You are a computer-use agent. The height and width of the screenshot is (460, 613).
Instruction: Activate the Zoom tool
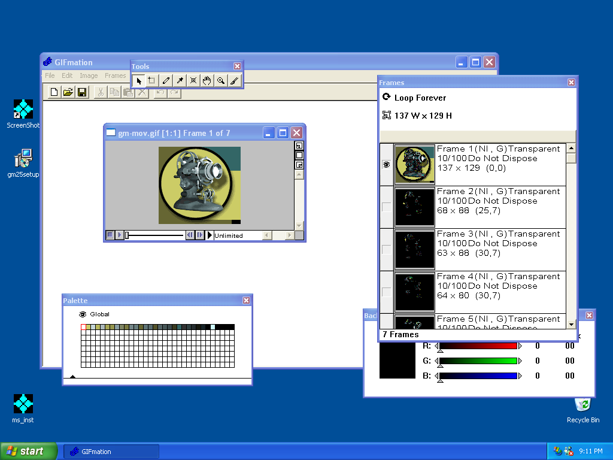(220, 80)
